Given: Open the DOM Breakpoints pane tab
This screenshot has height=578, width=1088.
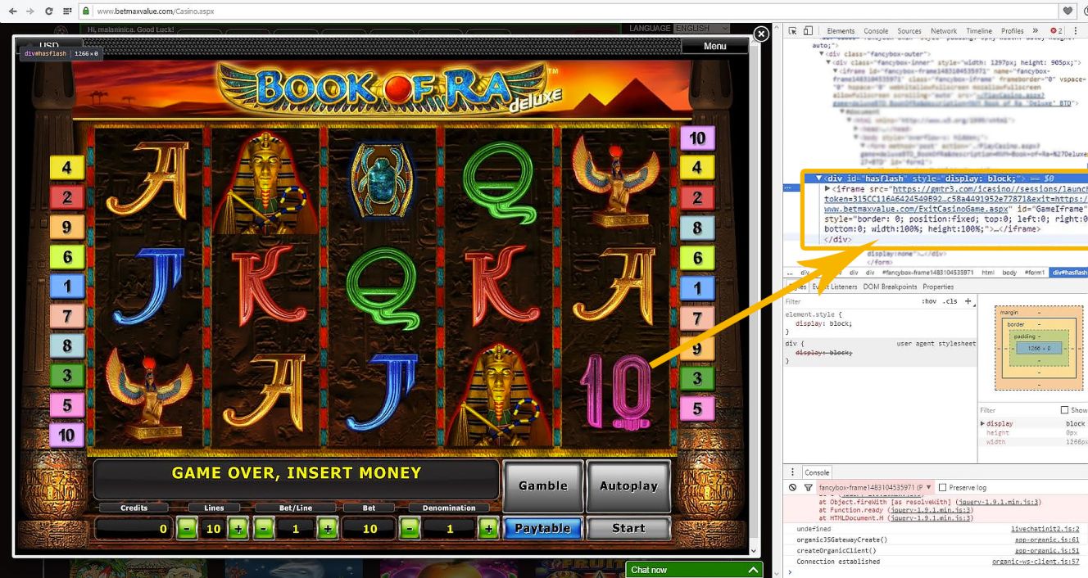Looking at the screenshot, I should (890, 287).
